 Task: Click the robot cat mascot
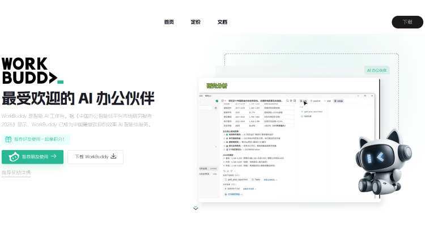click(x=384, y=163)
